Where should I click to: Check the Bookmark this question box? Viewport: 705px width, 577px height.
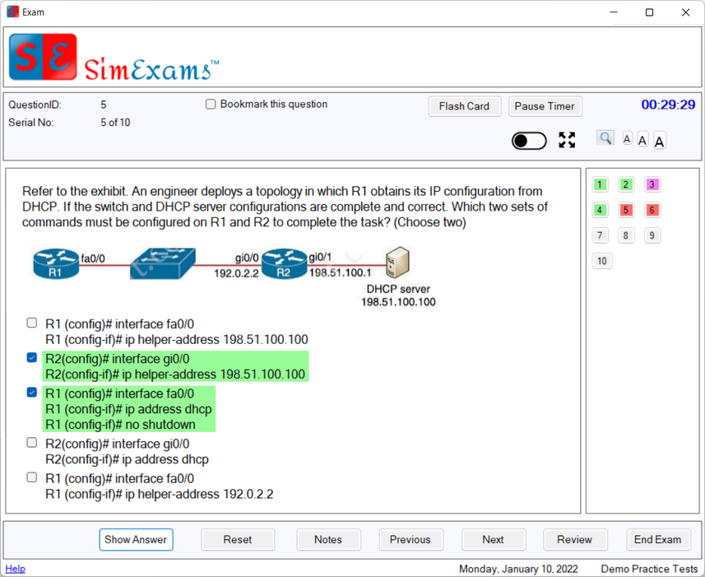click(x=211, y=105)
